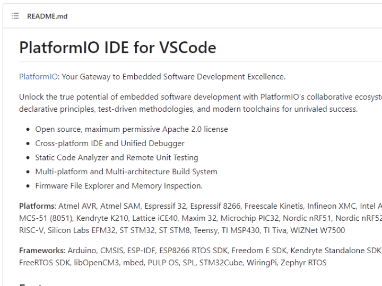The image size is (382, 286).
Task: Click the "PlatformIO IDE for VSCode" heading
Action: click(118, 47)
